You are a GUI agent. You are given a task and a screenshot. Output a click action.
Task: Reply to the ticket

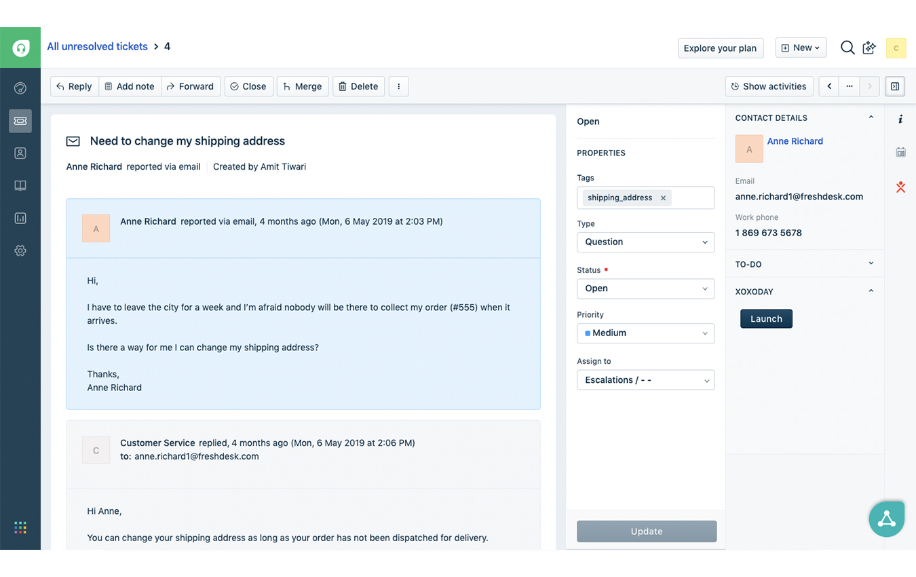pyautogui.click(x=74, y=86)
